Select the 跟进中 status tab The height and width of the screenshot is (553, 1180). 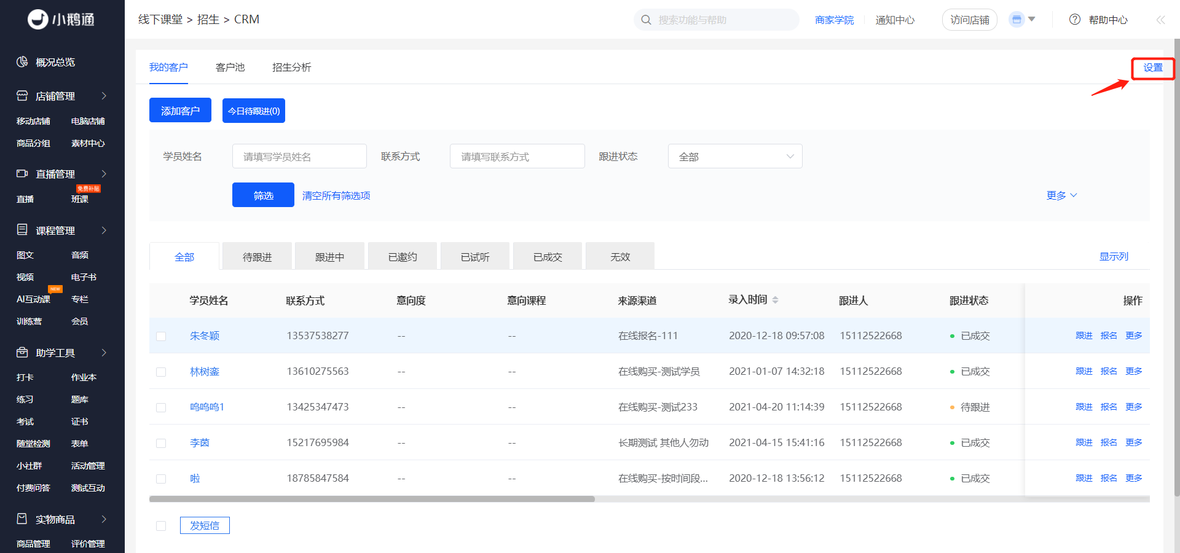pyautogui.click(x=329, y=256)
